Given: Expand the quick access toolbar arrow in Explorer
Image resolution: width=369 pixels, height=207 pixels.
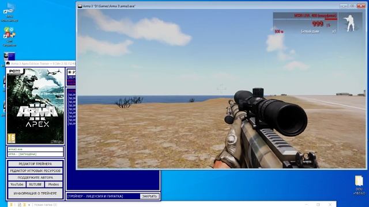Looking at the screenshot, I should point(29,205).
